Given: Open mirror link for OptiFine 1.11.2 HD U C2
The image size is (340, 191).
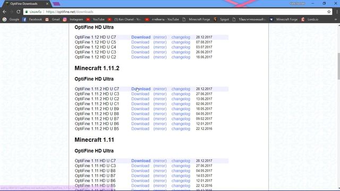Looking at the screenshot, I should [x=160, y=99].
